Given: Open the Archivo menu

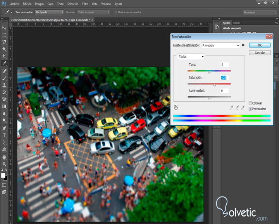Looking at the screenshot, I should point(15,4).
